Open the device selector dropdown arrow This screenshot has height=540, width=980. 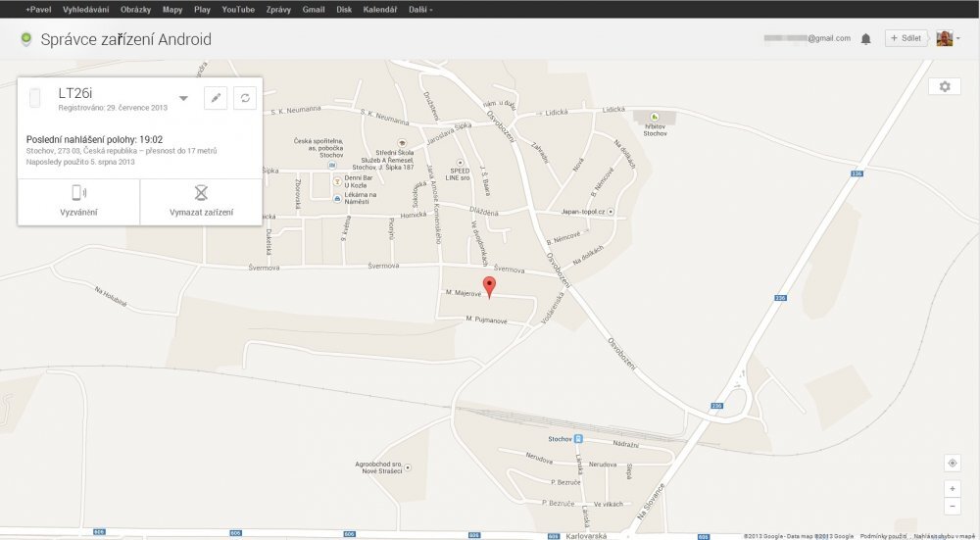pyautogui.click(x=183, y=98)
